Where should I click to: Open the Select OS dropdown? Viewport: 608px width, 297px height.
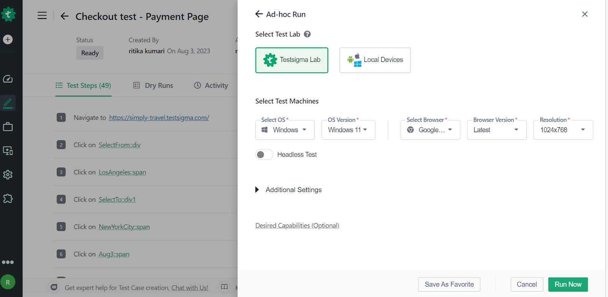coord(285,130)
